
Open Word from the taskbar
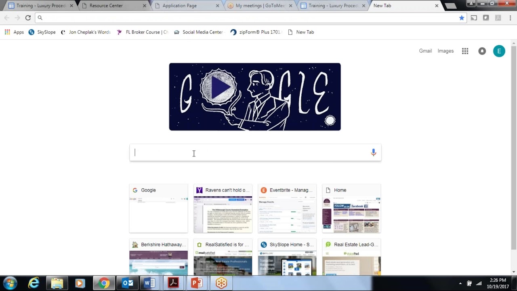(x=150, y=283)
